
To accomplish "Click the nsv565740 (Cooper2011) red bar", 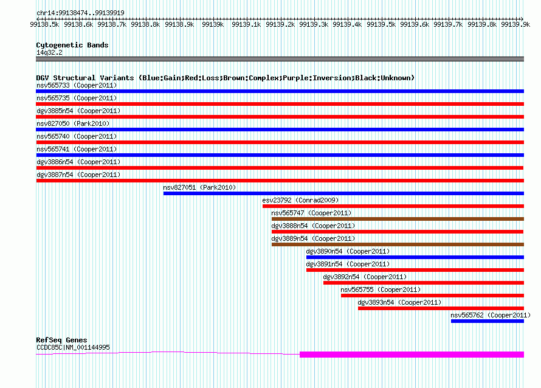I will [x=280, y=142].
